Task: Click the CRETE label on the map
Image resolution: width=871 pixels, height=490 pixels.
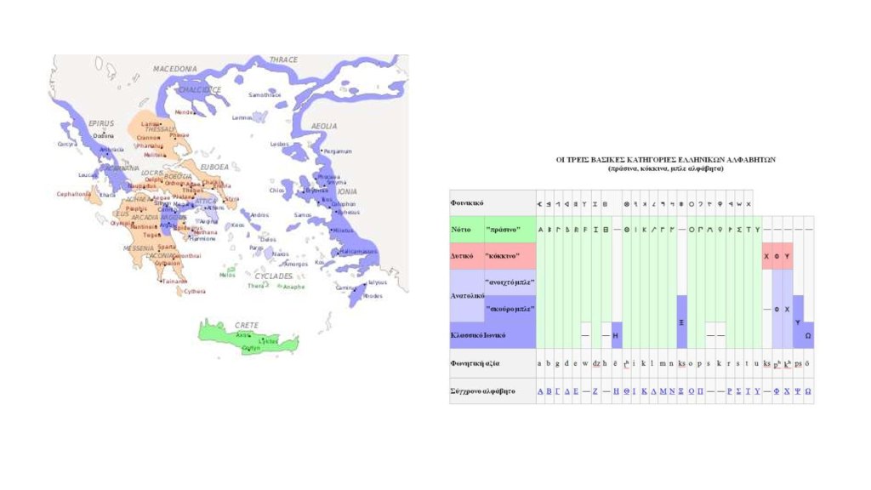Action: click(247, 326)
